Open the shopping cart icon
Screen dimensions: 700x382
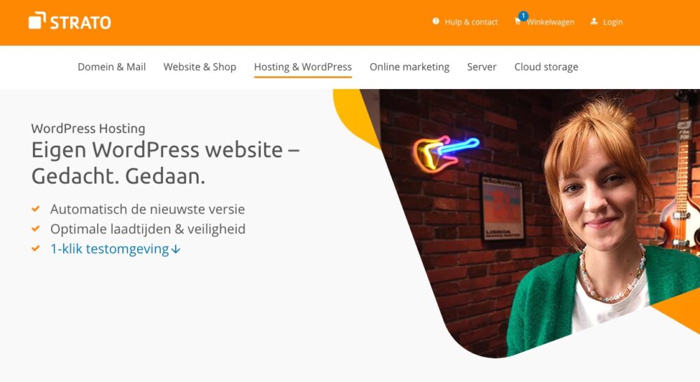tap(517, 22)
